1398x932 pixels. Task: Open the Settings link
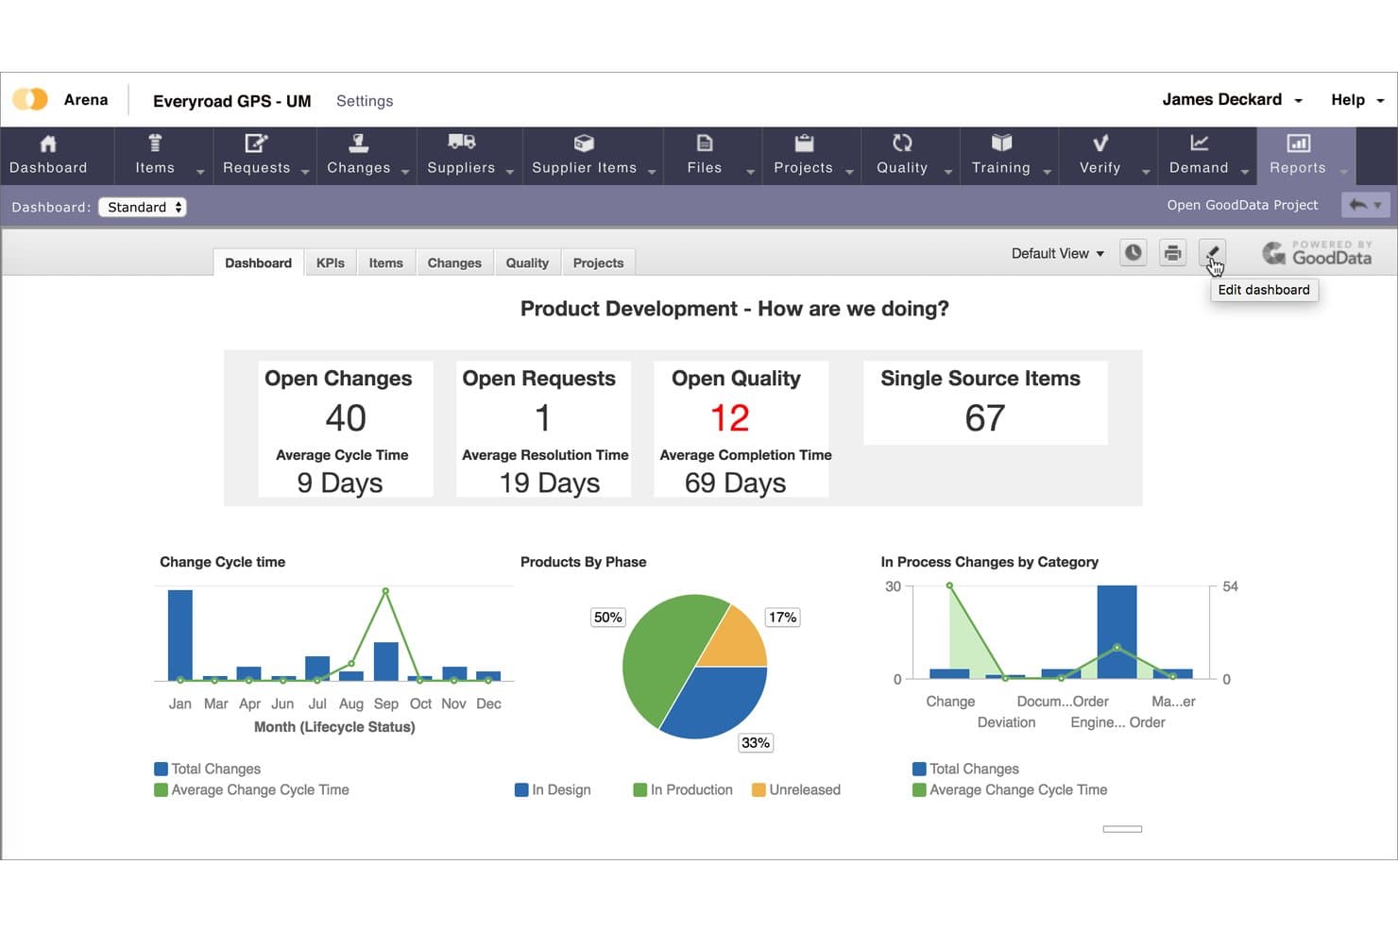point(365,101)
